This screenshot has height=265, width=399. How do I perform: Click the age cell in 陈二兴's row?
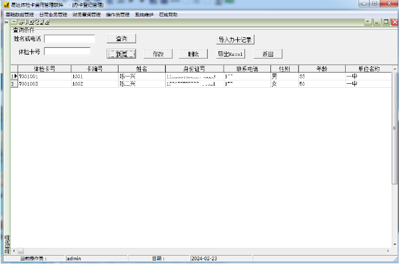322,84
